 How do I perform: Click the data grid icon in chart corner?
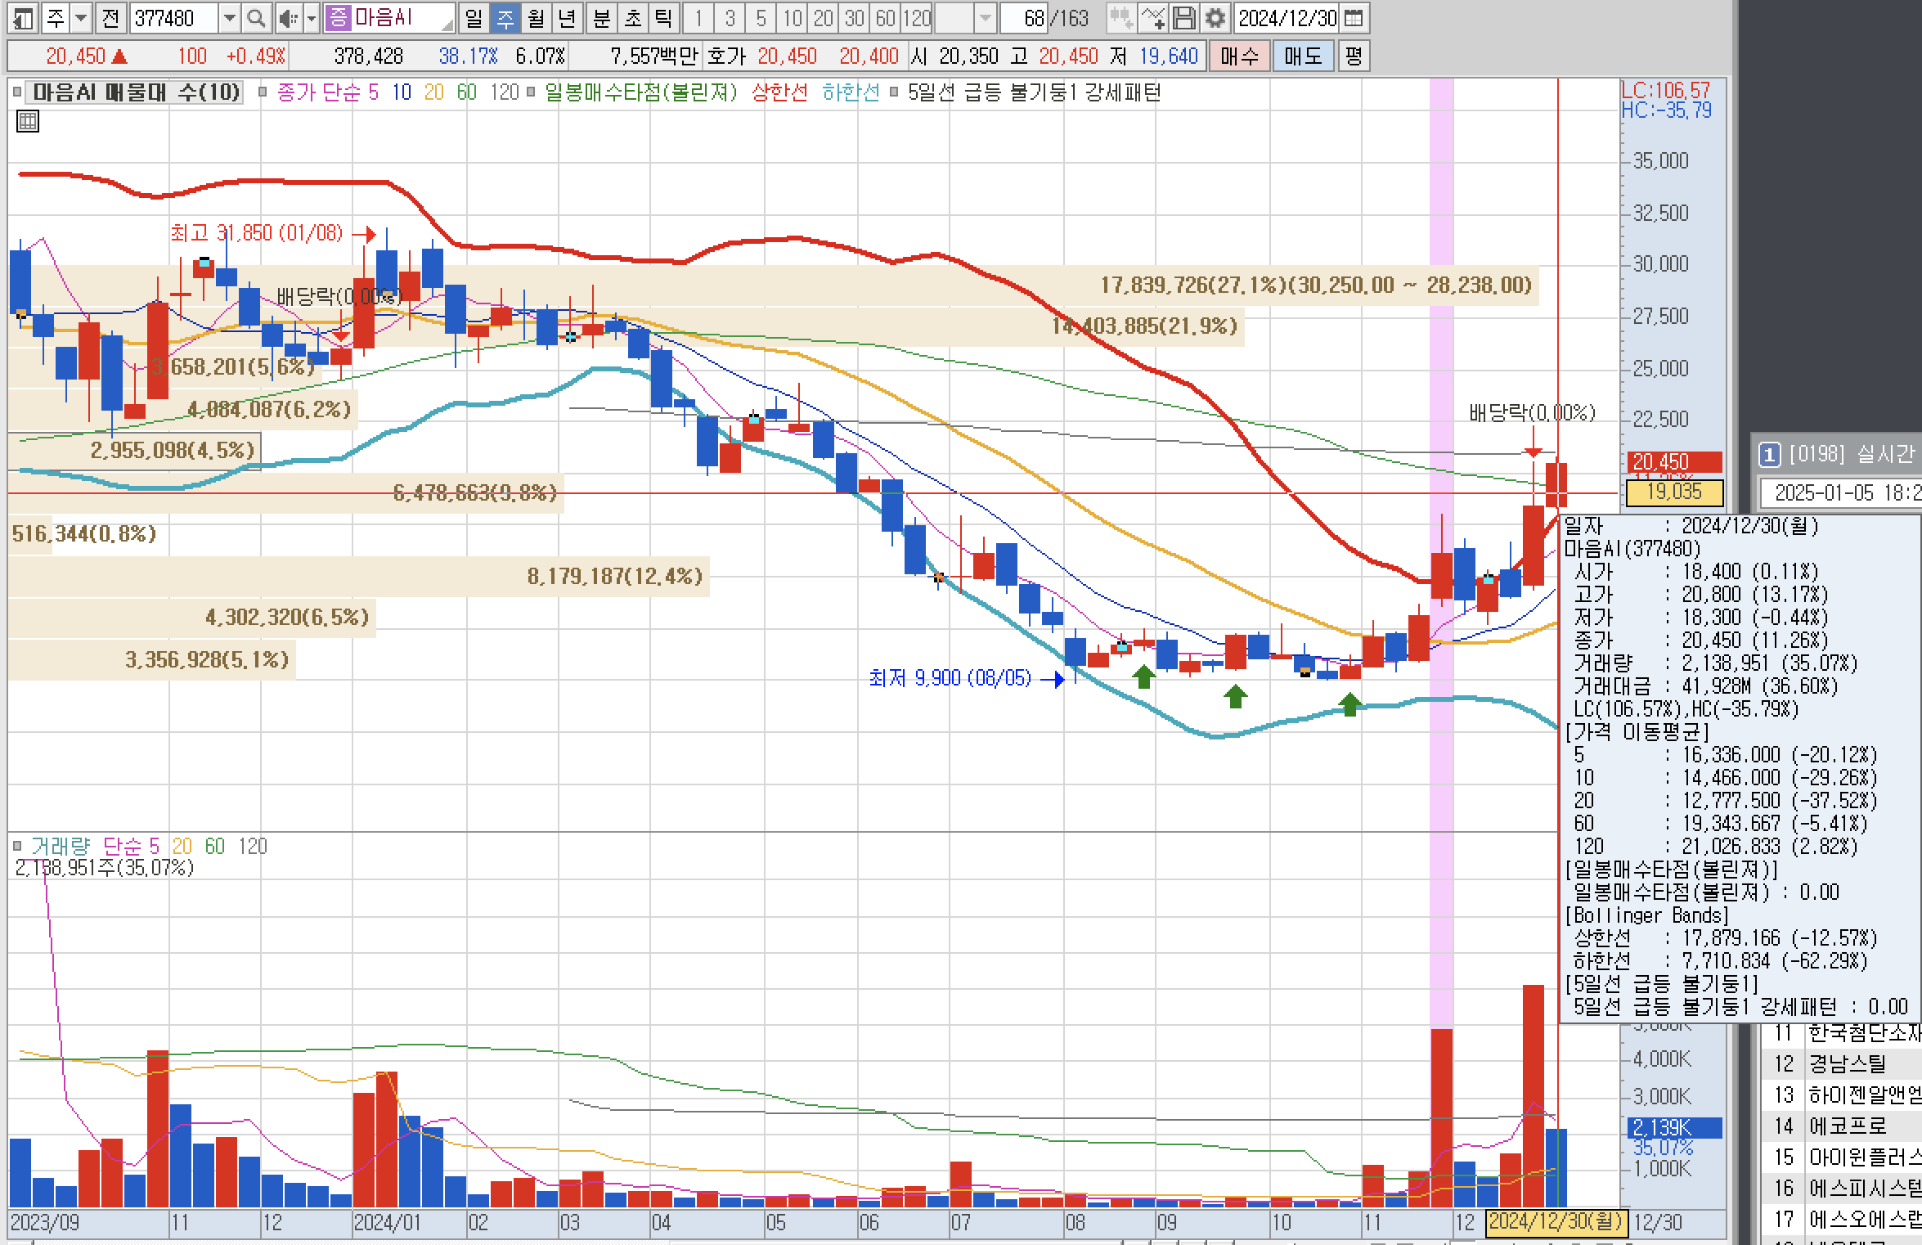(x=28, y=123)
